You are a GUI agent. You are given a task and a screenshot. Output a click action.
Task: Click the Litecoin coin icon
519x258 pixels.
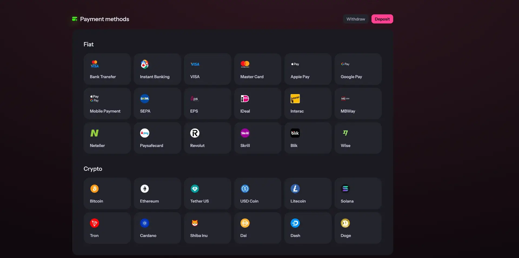pyautogui.click(x=295, y=188)
